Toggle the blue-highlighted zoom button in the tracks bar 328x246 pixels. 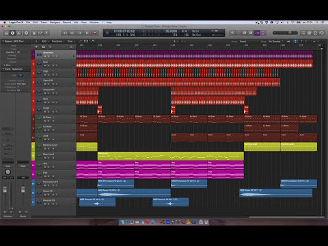pos(295,41)
